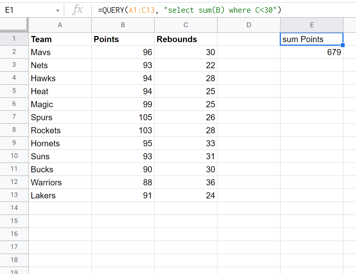Click the Name box showing E1
Screen dimensions: 356x274
[28, 10]
